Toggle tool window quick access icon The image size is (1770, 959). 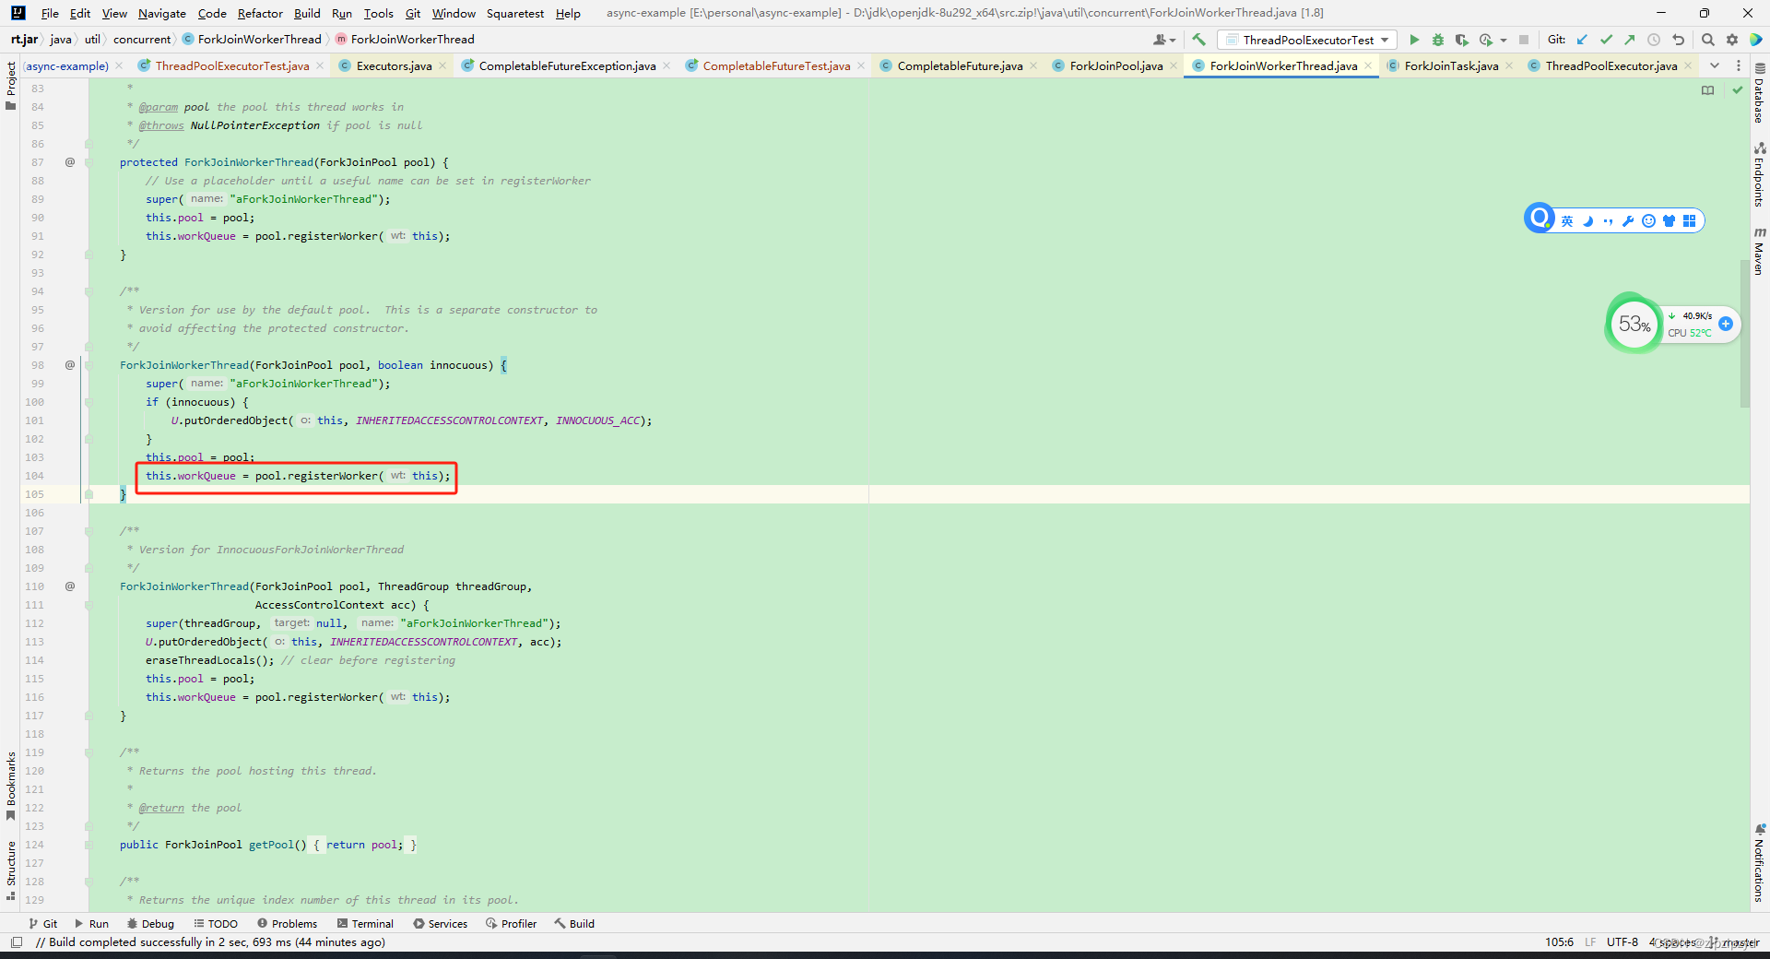(x=17, y=942)
